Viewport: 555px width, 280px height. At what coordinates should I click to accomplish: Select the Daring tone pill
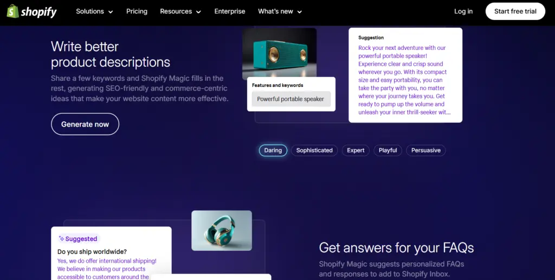[x=273, y=150]
